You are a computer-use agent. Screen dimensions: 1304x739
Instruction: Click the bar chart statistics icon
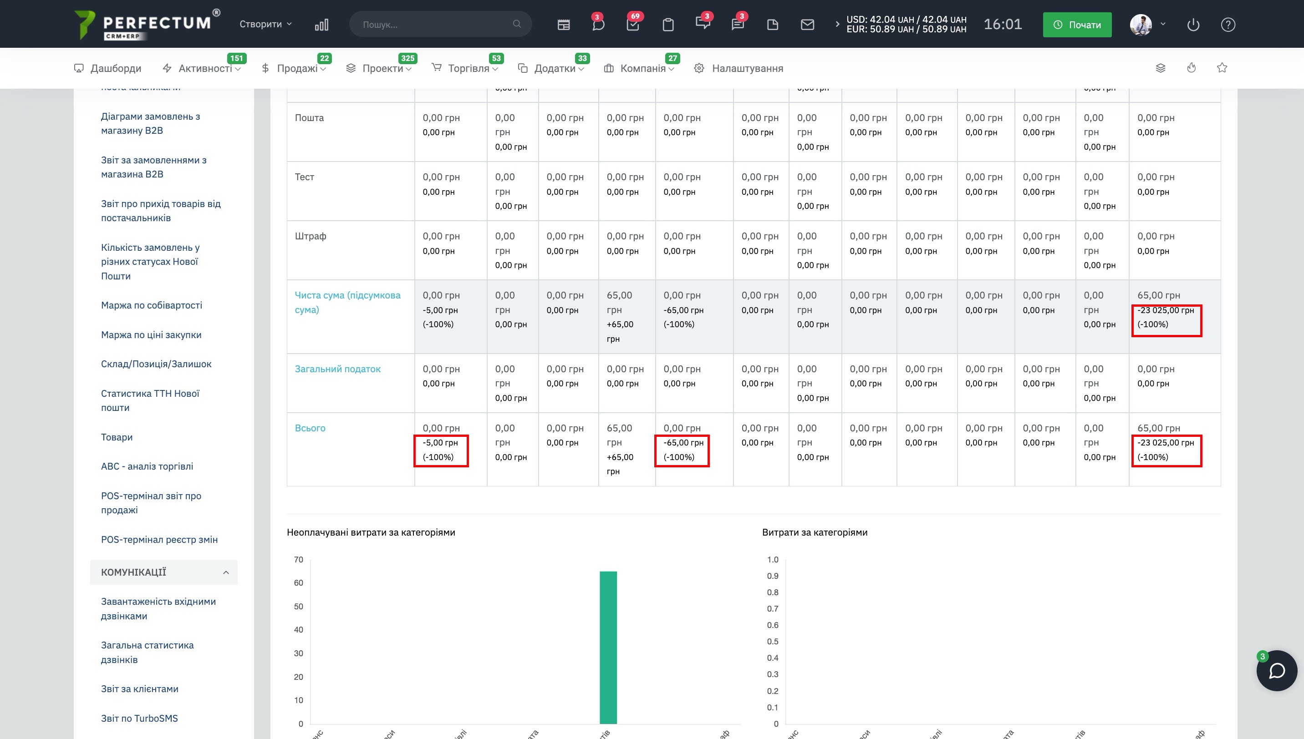tap(321, 25)
